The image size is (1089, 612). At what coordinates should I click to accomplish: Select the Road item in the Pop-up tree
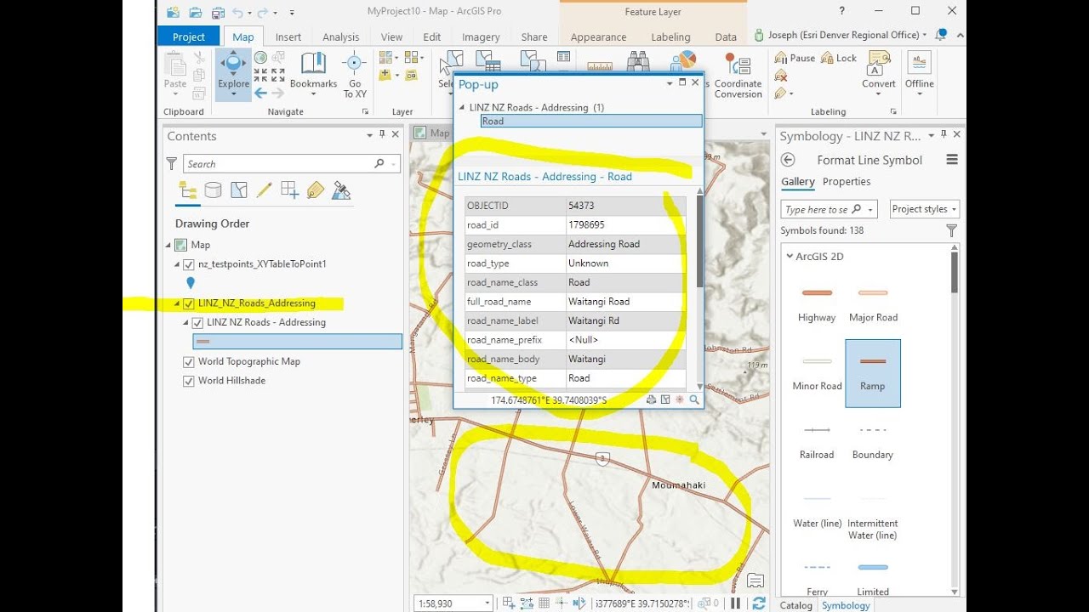591,122
